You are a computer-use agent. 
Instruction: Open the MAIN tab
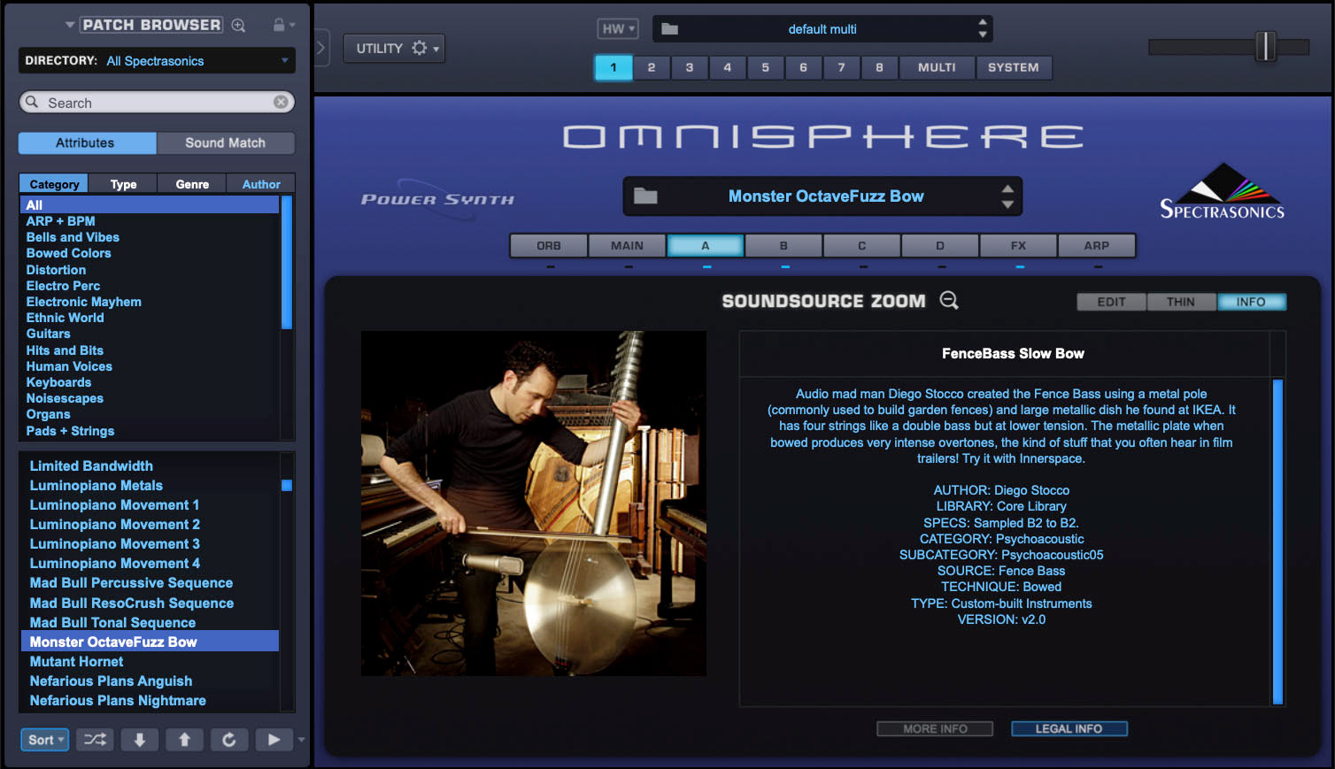pyautogui.click(x=627, y=245)
